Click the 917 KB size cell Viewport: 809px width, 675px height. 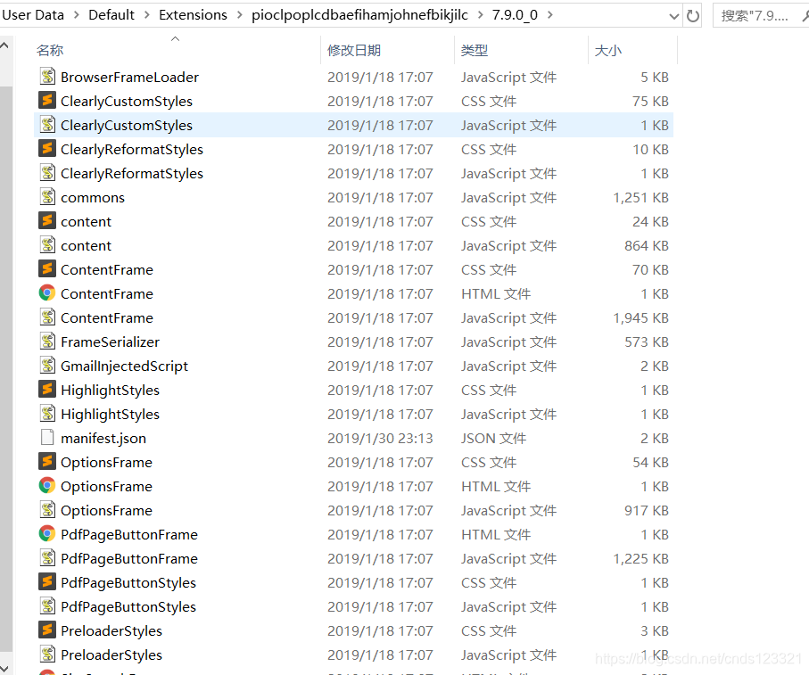[647, 510]
